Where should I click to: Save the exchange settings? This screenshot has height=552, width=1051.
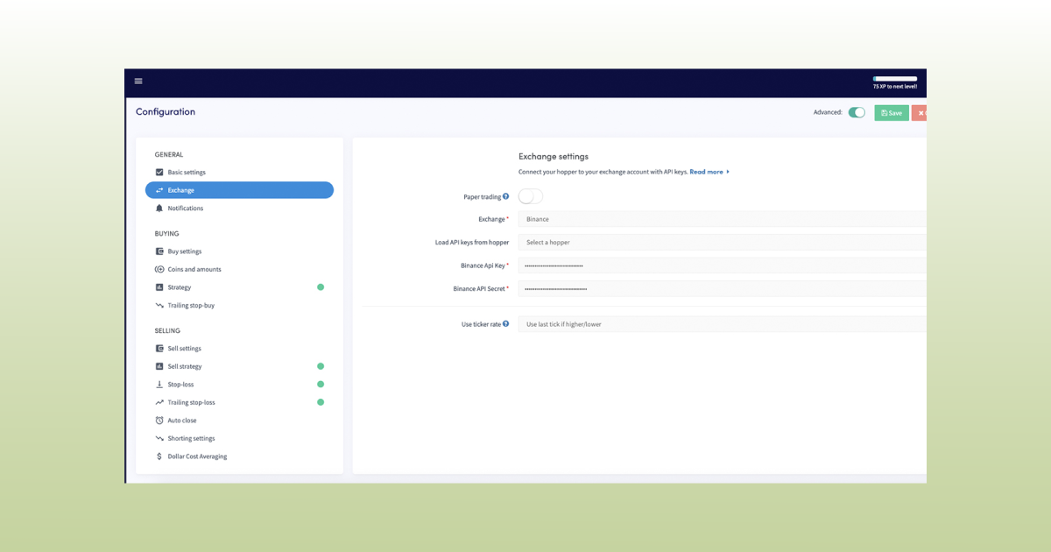pos(891,112)
